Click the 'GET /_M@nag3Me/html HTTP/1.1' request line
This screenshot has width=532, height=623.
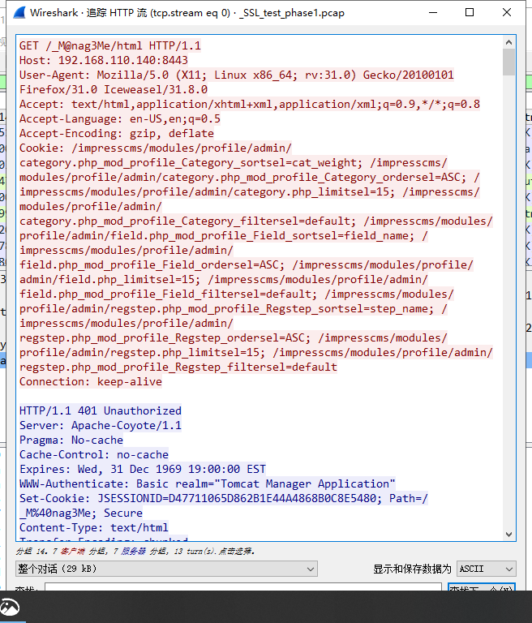point(110,45)
